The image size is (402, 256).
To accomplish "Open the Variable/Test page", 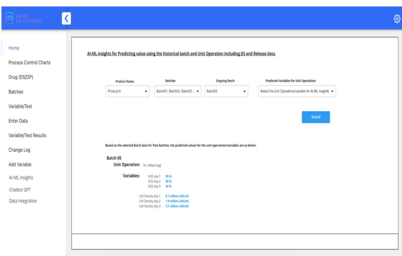I will pos(20,106).
